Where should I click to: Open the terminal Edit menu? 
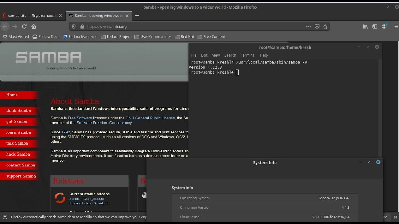[204, 55]
